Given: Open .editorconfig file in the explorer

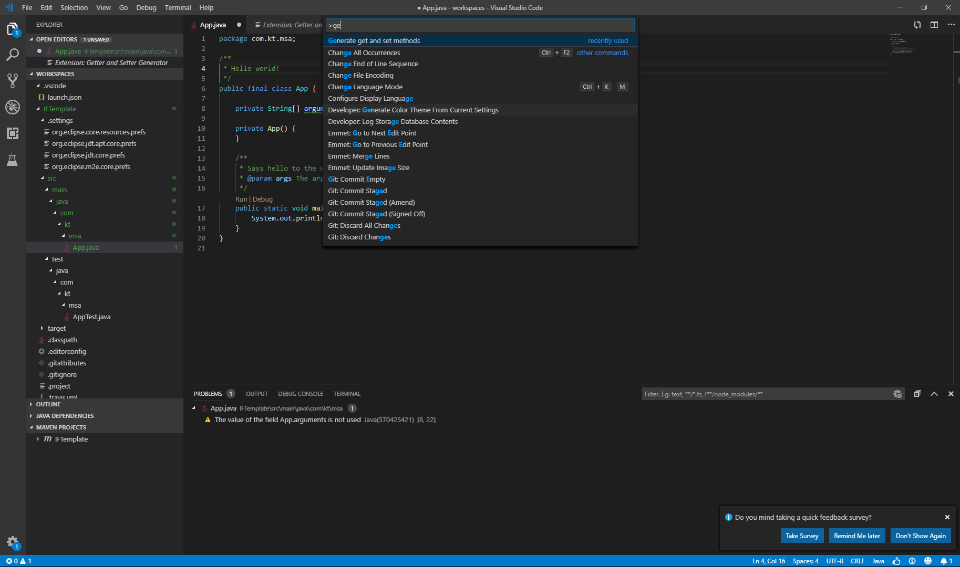Looking at the screenshot, I should pyautogui.click(x=67, y=351).
